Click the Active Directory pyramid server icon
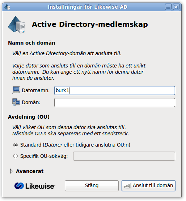Screen dimensions: 186x201 (17, 24)
